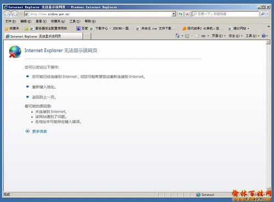Click the text '未连接到 Internet。'

[51, 112]
